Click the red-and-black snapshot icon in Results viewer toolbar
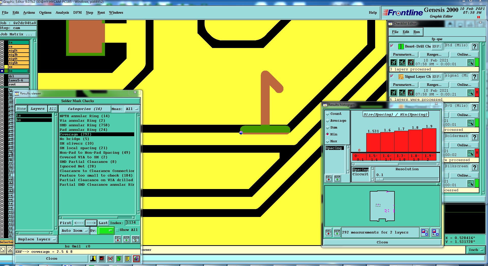The image size is (488, 266). pyautogui.click(x=102, y=259)
